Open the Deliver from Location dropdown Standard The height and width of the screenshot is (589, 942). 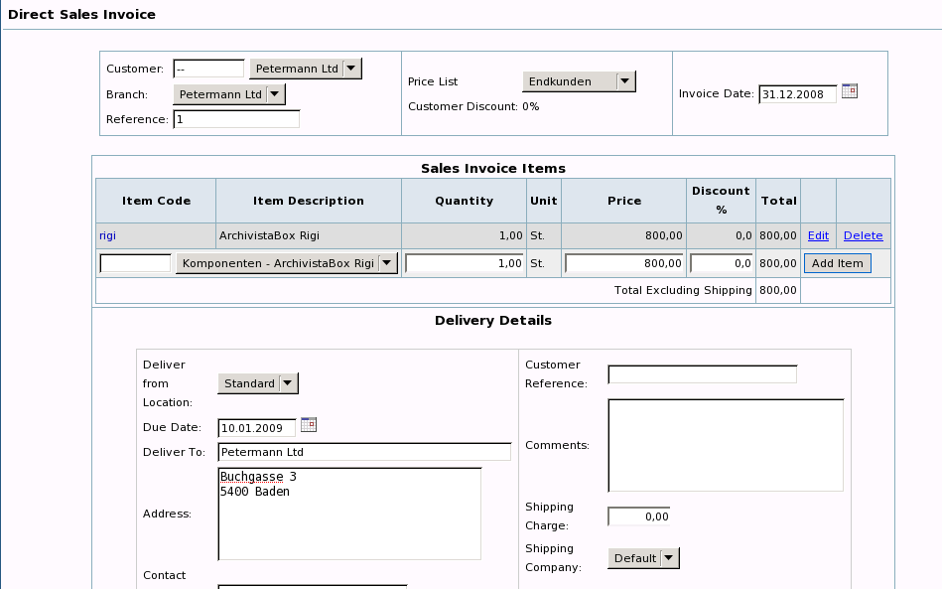click(x=258, y=383)
